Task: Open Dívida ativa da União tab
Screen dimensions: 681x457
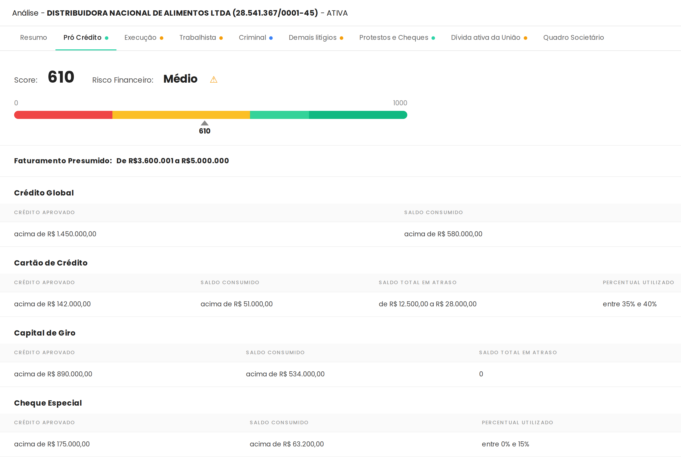Action: [485, 38]
